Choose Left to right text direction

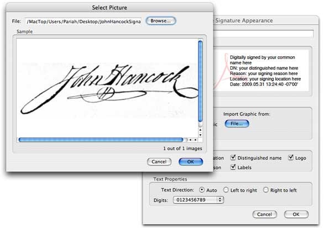[226, 190]
